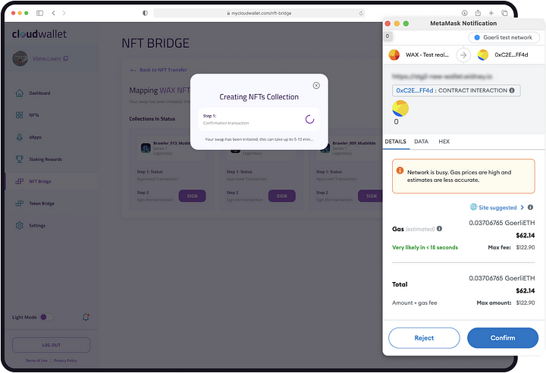Click the kfanw.c.wam account name
This screenshot has height=373, width=546.
(47, 58)
